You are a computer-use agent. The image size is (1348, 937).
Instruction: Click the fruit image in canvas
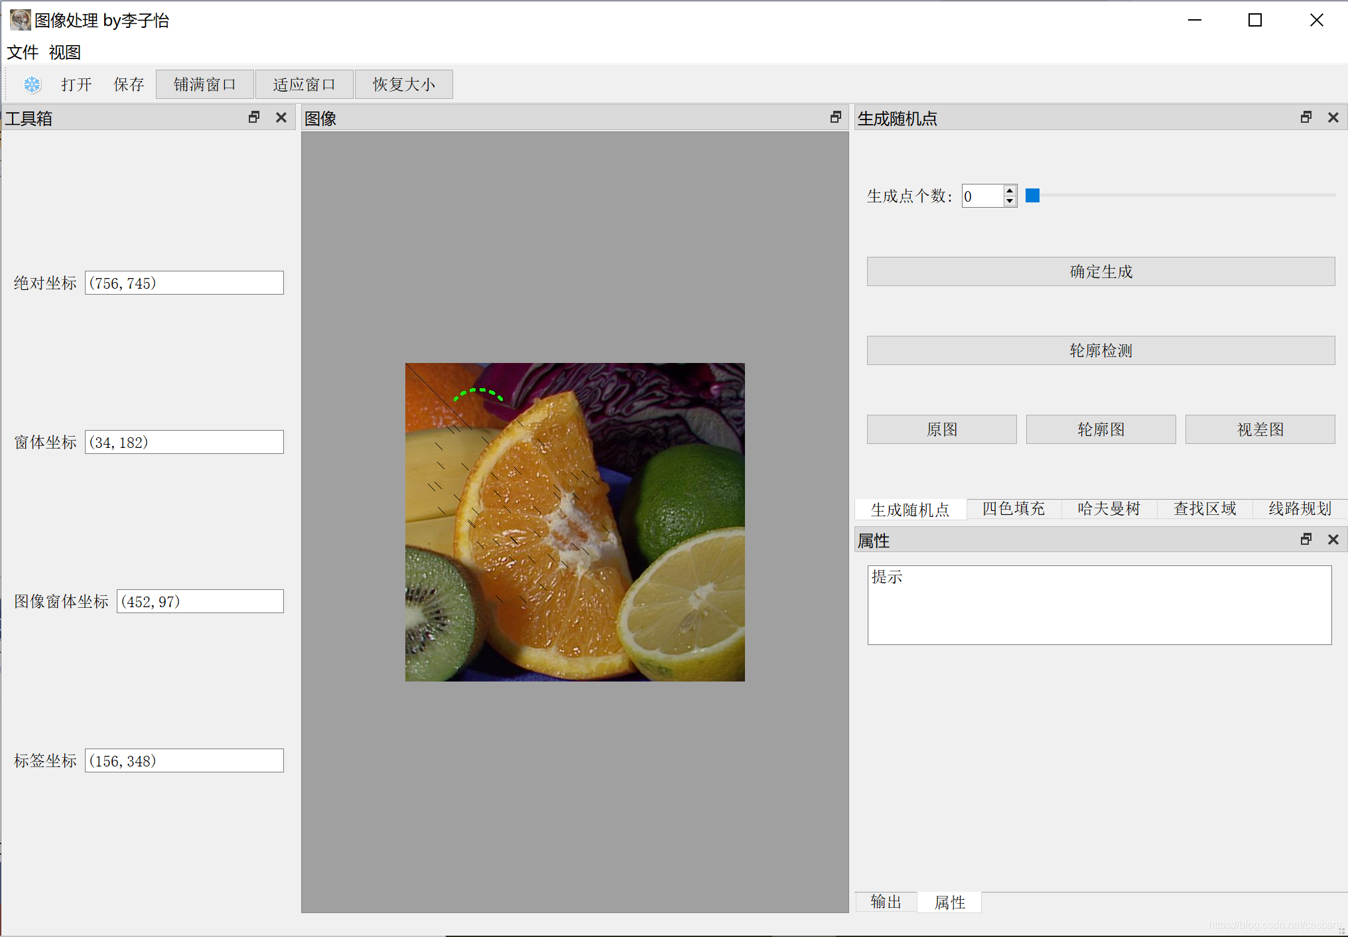(x=575, y=522)
